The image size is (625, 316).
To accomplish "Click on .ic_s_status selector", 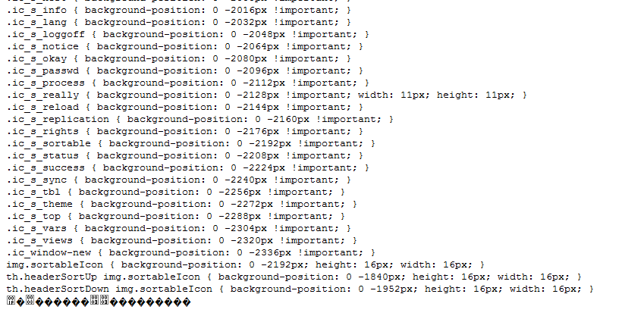I will 42,155.
